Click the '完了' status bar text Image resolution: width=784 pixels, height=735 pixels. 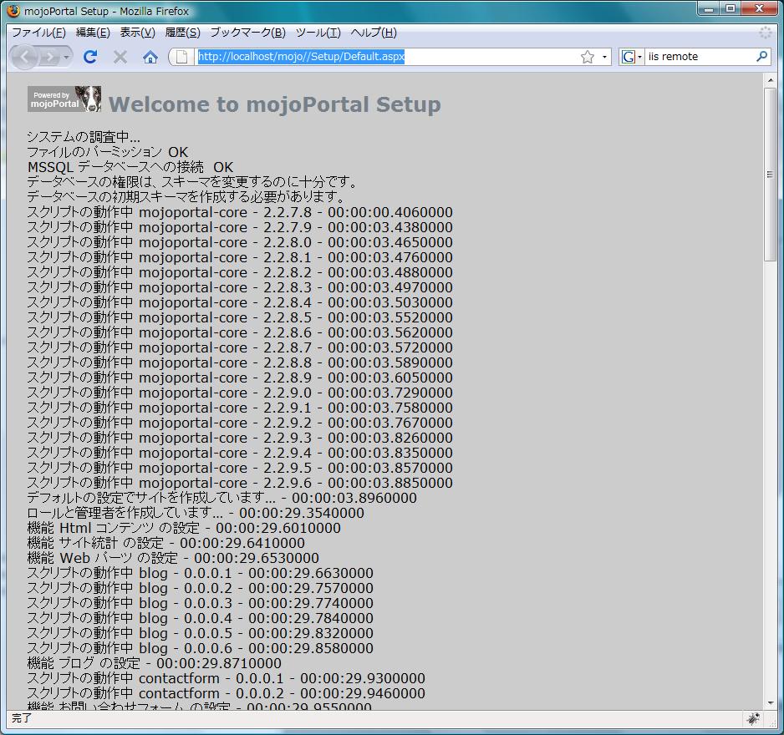[22, 718]
